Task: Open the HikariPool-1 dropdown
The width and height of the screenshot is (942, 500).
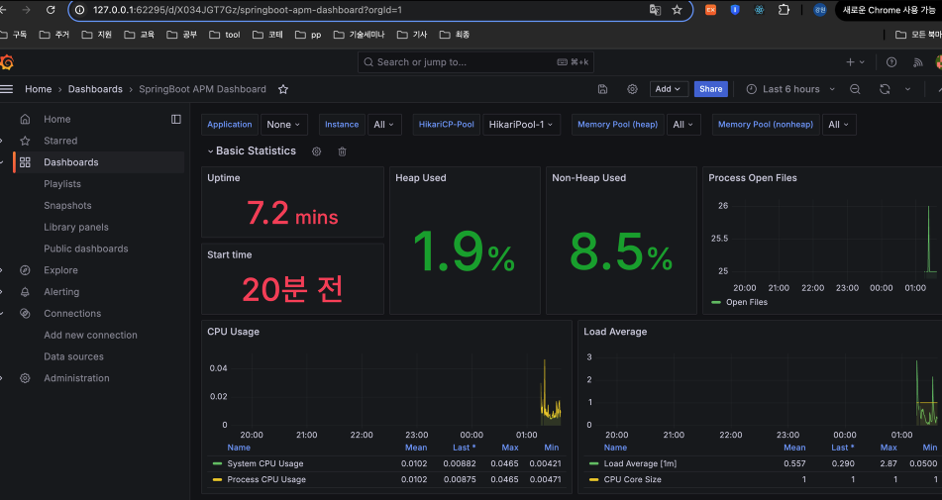Action: 522,125
